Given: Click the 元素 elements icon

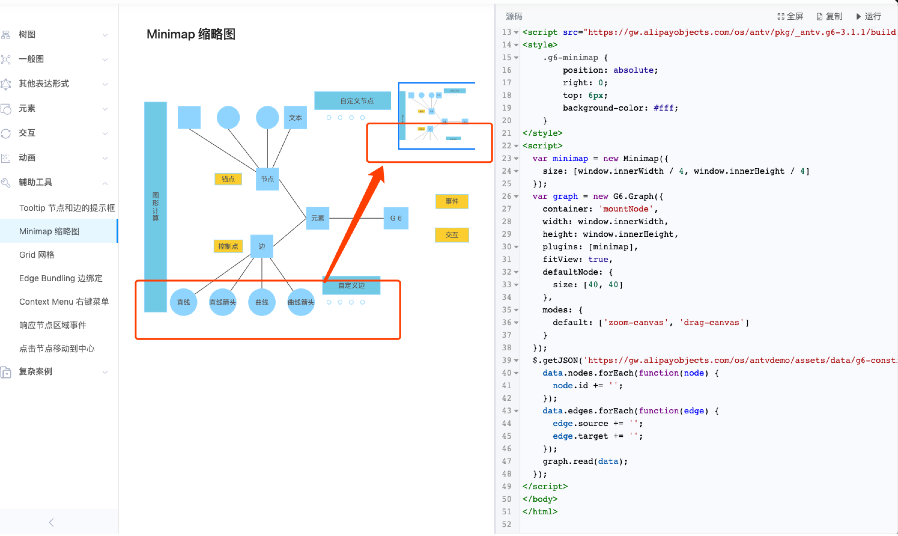Looking at the screenshot, I should click(x=6, y=108).
